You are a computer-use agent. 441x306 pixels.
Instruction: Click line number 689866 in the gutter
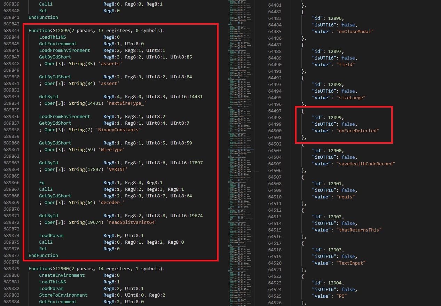click(11, 183)
